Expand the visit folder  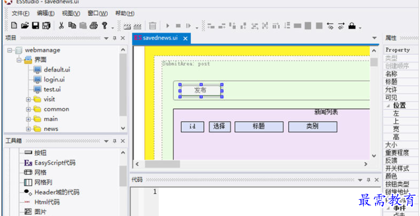pos(28,99)
